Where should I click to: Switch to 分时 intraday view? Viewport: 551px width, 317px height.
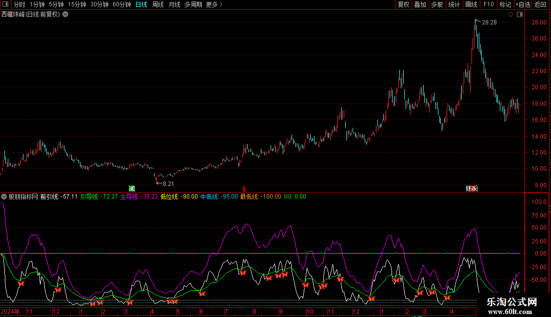[20, 4]
